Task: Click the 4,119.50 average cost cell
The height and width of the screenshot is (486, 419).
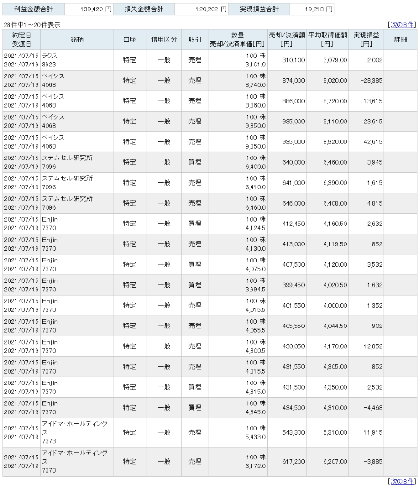Action: pyautogui.click(x=327, y=244)
